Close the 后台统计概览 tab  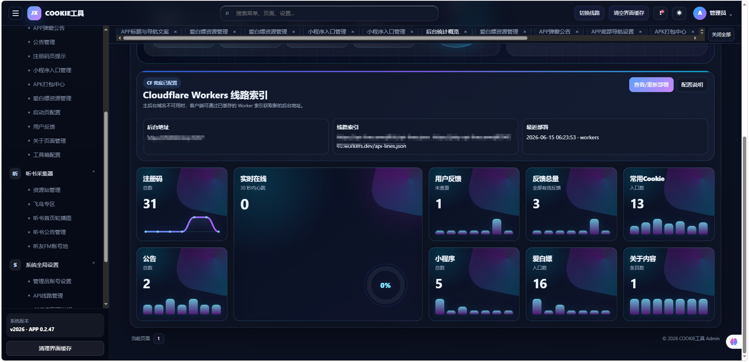[x=465, y=32]
